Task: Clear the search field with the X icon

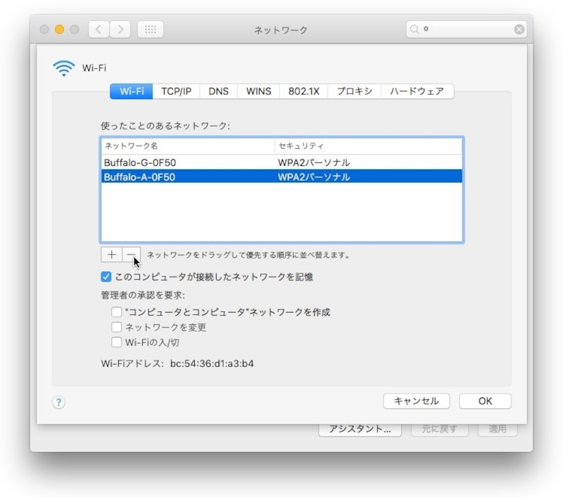Action: [518, 30]
